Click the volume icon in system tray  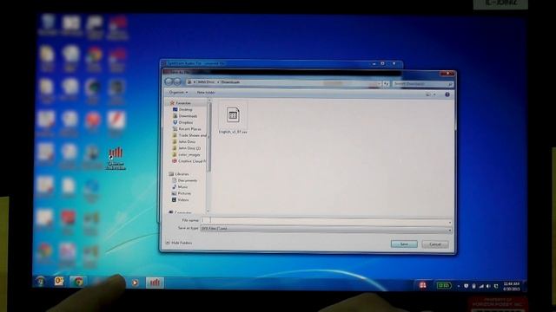click(488, 286)
